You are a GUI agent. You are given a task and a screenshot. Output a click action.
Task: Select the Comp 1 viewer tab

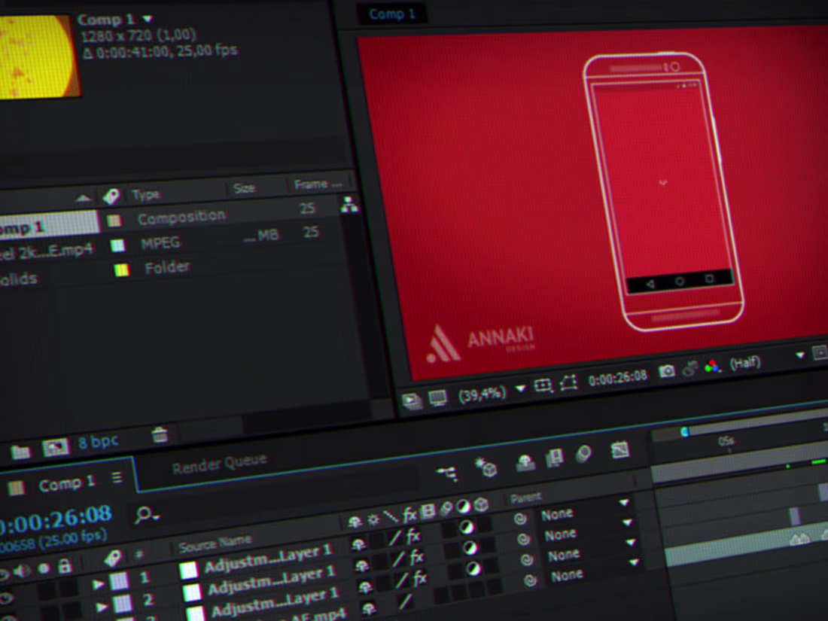394,14
